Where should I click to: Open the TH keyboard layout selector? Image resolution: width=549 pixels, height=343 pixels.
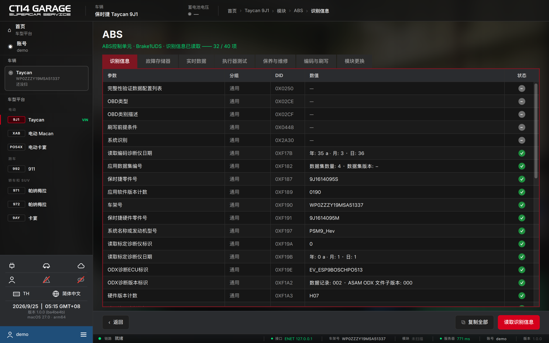[x=21, y=294]
